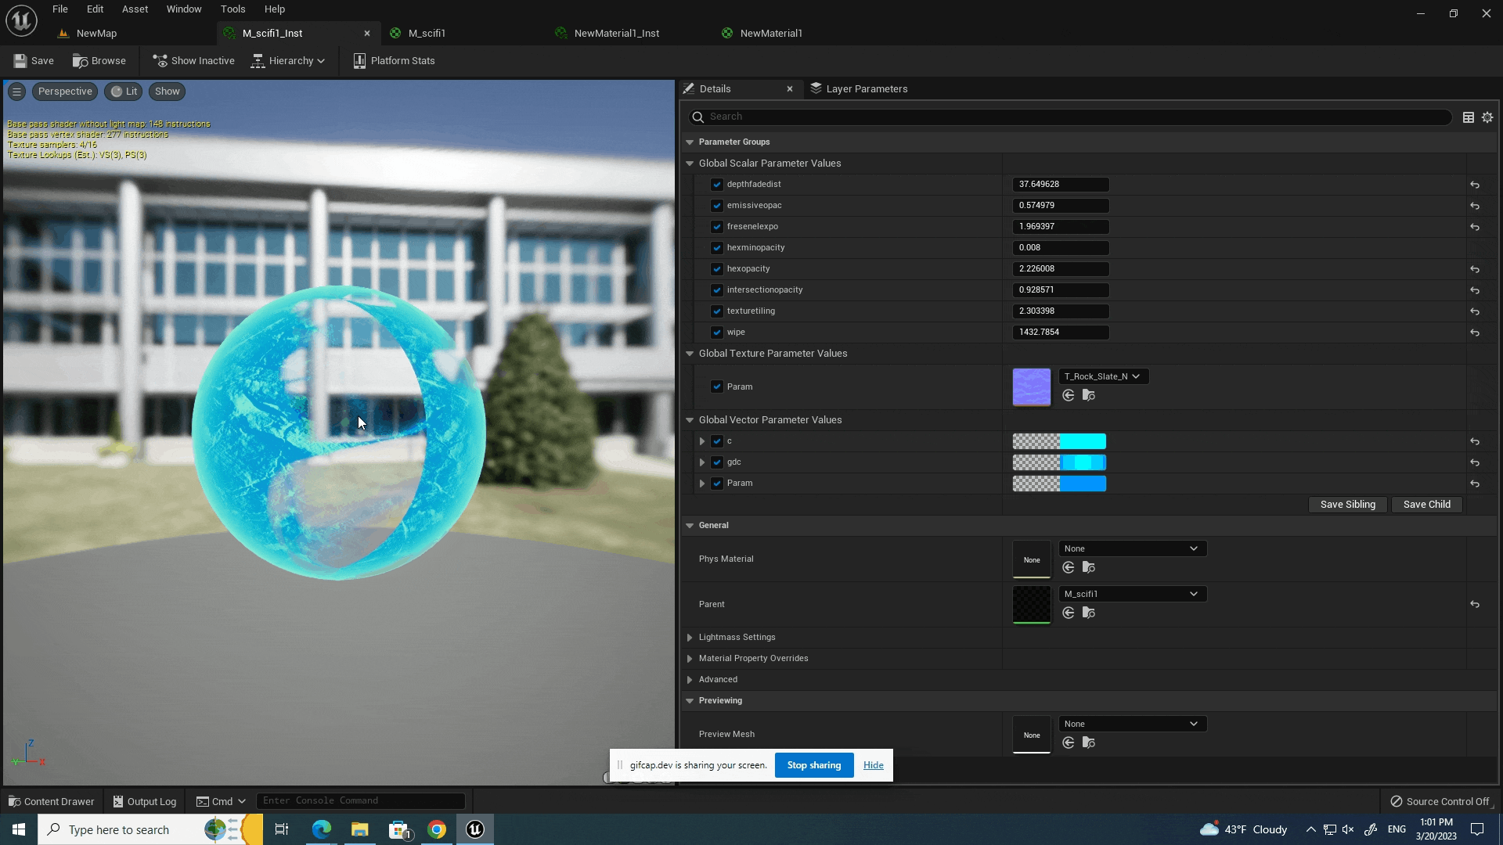1503x845 pixels.
Task: Switch to the NewMap tab
Action: (96, 33)
